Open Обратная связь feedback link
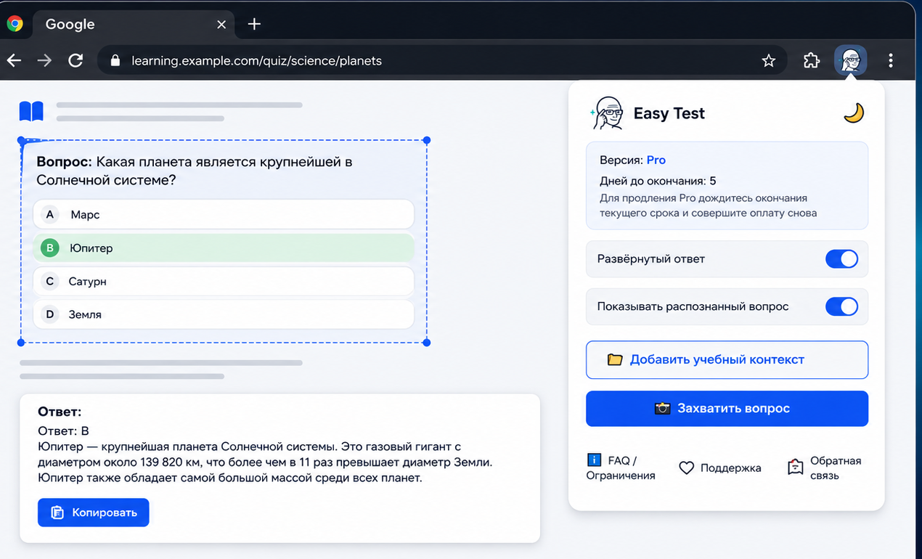The image size is (922, 559). (825, 468)
